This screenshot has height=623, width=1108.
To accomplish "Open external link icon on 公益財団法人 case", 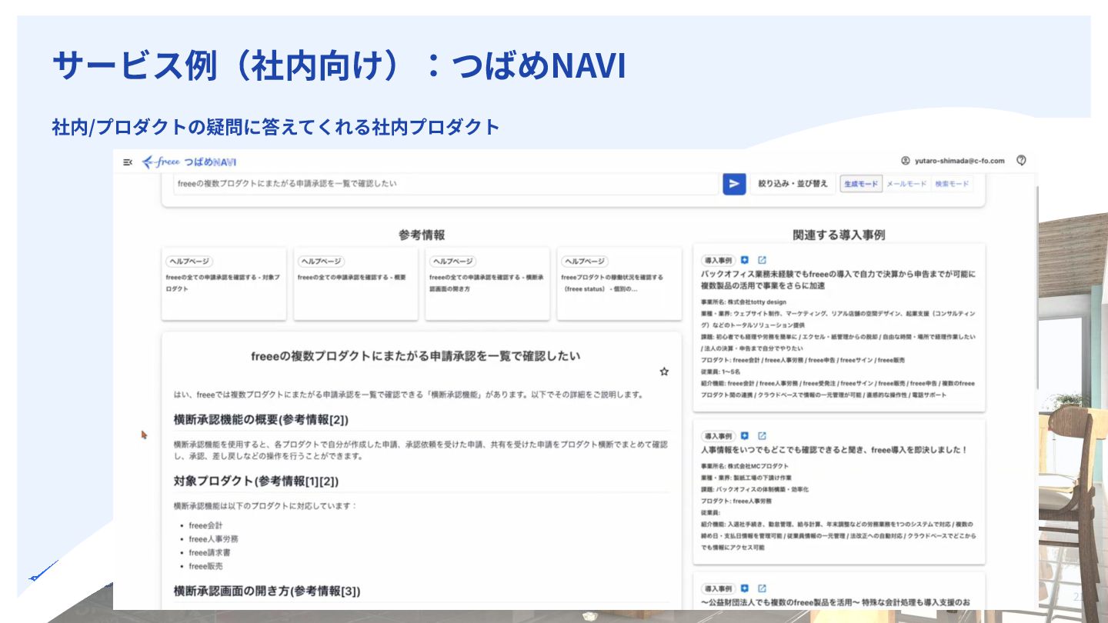I will (x=763, y=588).
